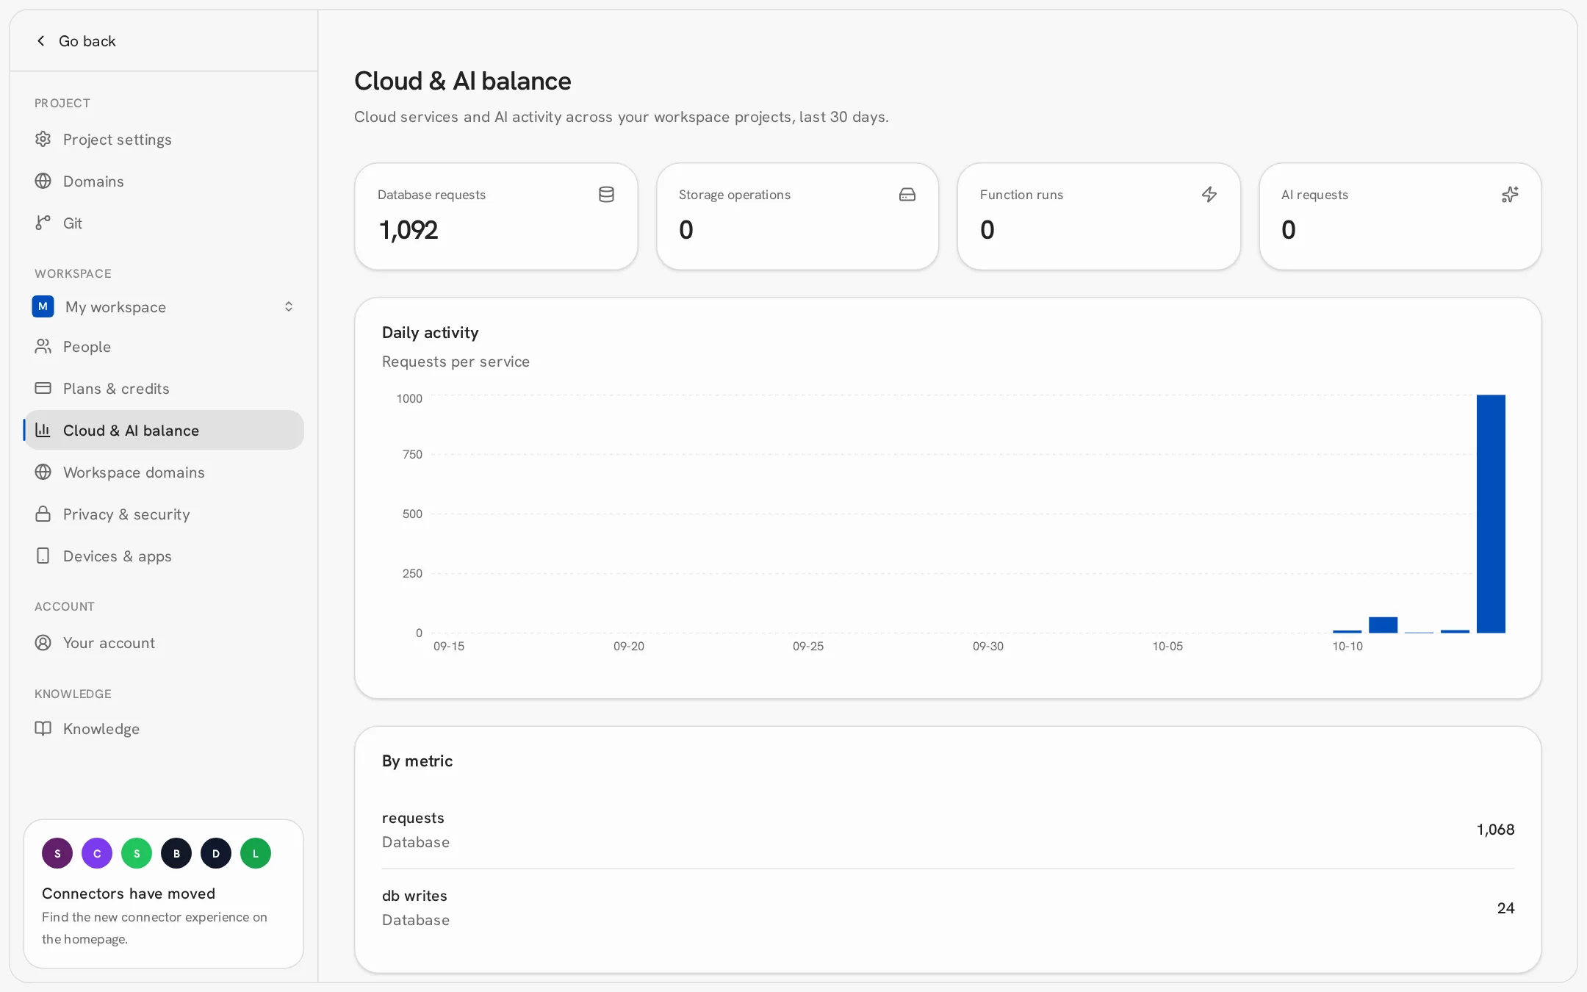Click the database icon in Database requests card
Screen dimensions: 1587x992
(x=606, y=195)
